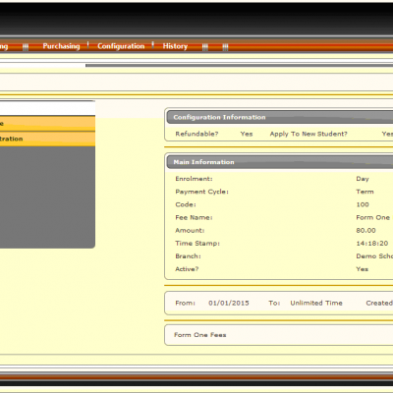
Task: Select the Main Information panel header
Action: [x=280, y=162]
